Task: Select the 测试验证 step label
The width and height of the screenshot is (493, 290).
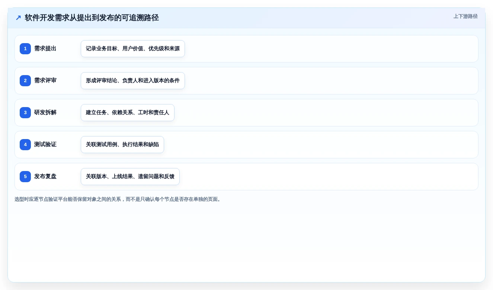Action: (x=45, y=145)
